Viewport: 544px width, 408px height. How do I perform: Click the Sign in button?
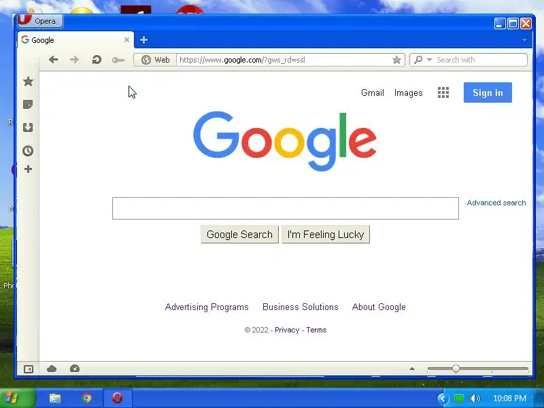[488, 92]
